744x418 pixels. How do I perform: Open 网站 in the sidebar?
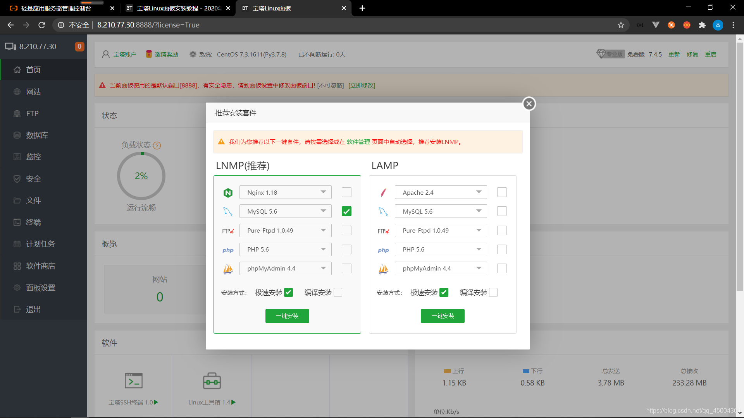point(43,92)
